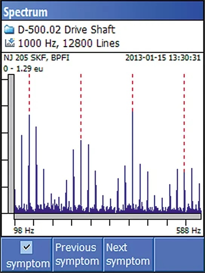Image resolution: width=205 pixels, height=273 pixels.
Task: Click the blue folder icon beside D-500.02
Action: tap(9, 29)
